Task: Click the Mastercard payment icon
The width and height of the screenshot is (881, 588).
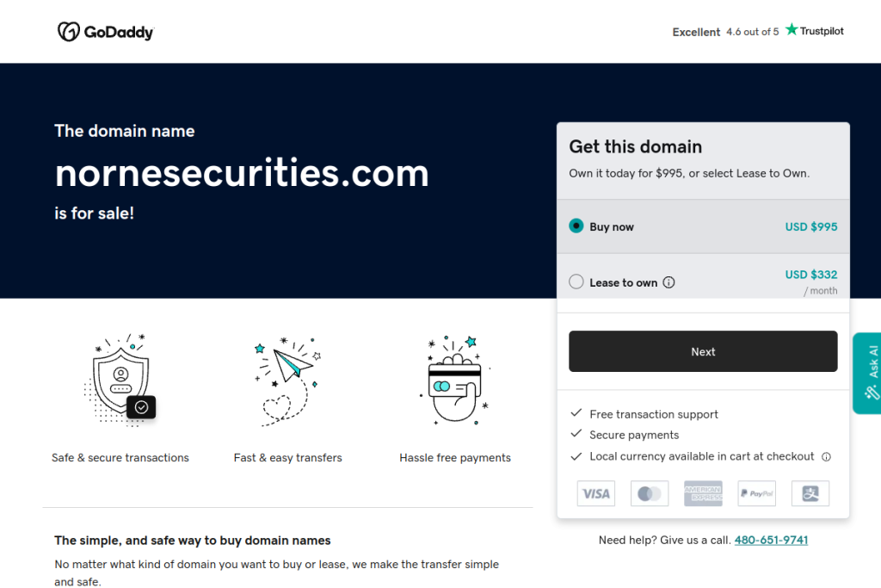Action: (650, 493)
